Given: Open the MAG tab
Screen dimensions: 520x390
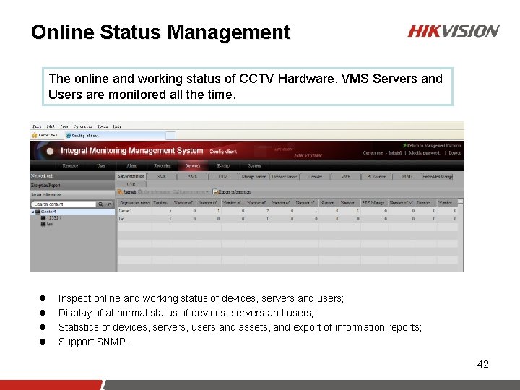Looking at the screenshot, I should [x=407, y=177].
